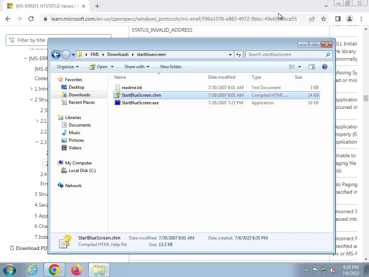Screen dimensions: 369x277
Task: Click the Explorer back navigation arrow
Action: coord(56,55)
